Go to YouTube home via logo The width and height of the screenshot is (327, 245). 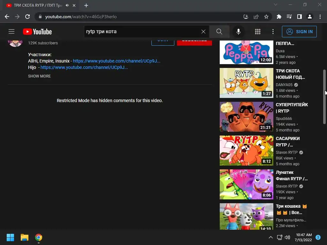click(37, 32)
